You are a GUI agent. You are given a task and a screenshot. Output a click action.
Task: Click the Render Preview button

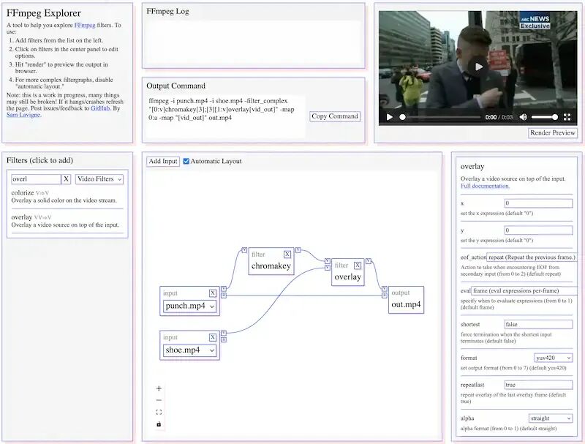click(553, 132)
